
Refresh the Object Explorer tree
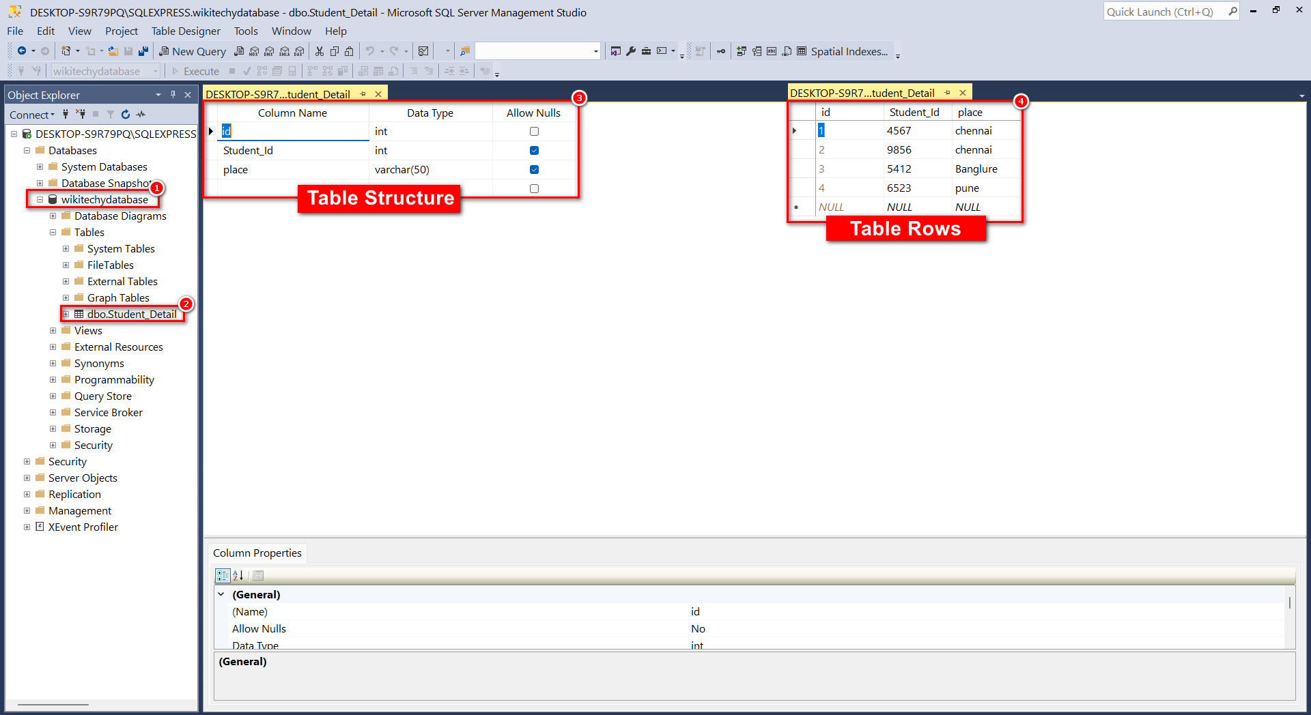click(126, 115)
